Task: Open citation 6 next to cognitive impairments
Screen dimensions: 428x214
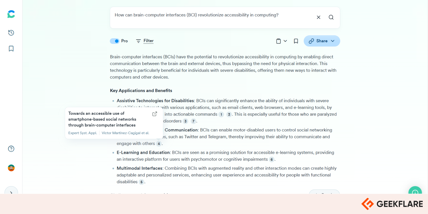Action: (272, 159)
